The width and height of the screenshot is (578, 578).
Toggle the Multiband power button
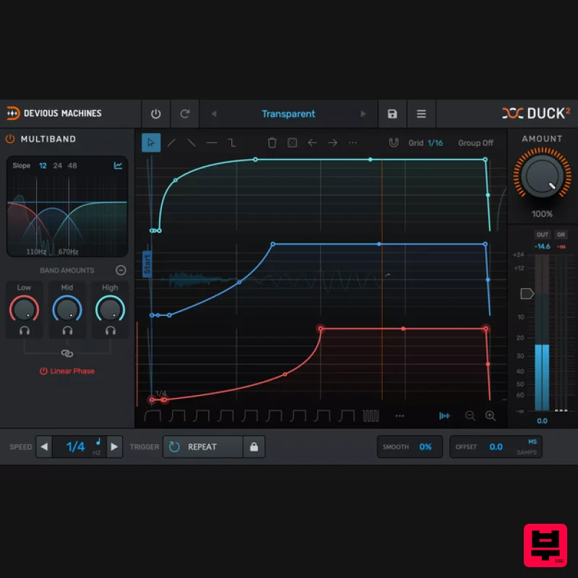pyautogui.click(x=10, y=139)
